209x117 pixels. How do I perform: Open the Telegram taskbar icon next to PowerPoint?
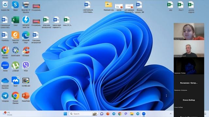click(114, 114)
